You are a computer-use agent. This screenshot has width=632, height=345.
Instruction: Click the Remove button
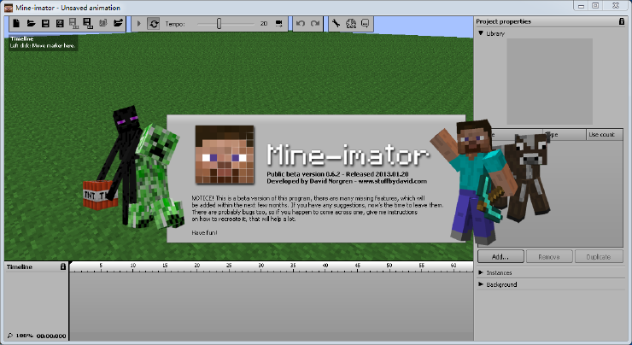pos(549,256)
